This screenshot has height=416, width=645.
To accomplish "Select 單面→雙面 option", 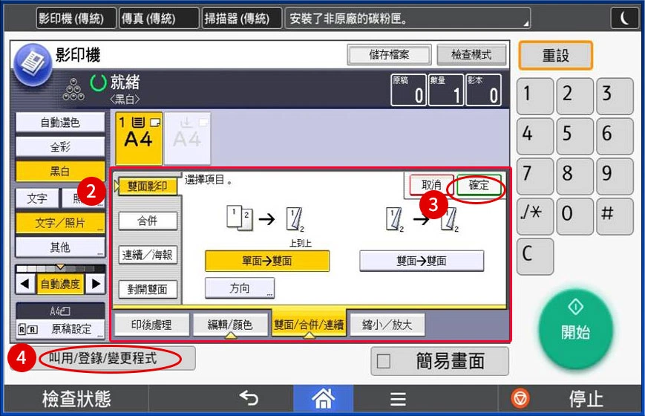I will tap(267, 261).
